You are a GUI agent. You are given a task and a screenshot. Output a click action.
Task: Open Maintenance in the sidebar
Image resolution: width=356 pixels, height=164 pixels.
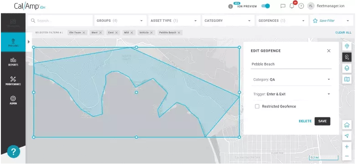click(13, 81)
